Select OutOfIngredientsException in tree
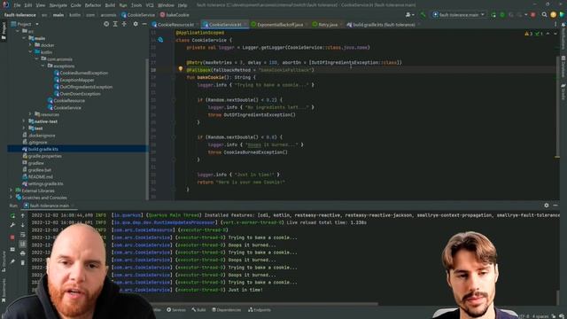 pos(82,87)
